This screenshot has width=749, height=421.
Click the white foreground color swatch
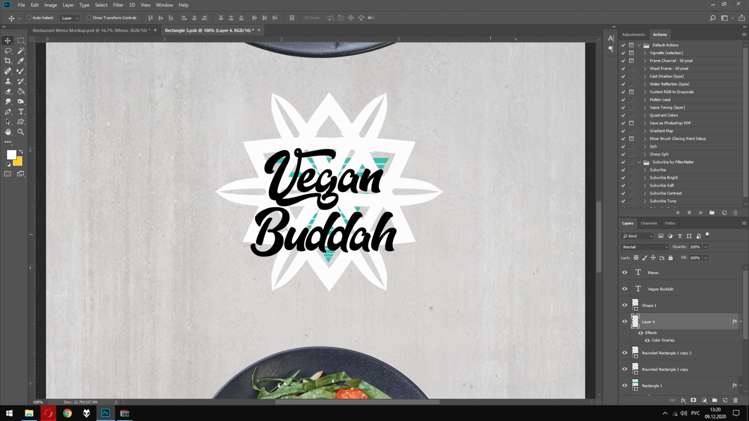tap(11, 154)
